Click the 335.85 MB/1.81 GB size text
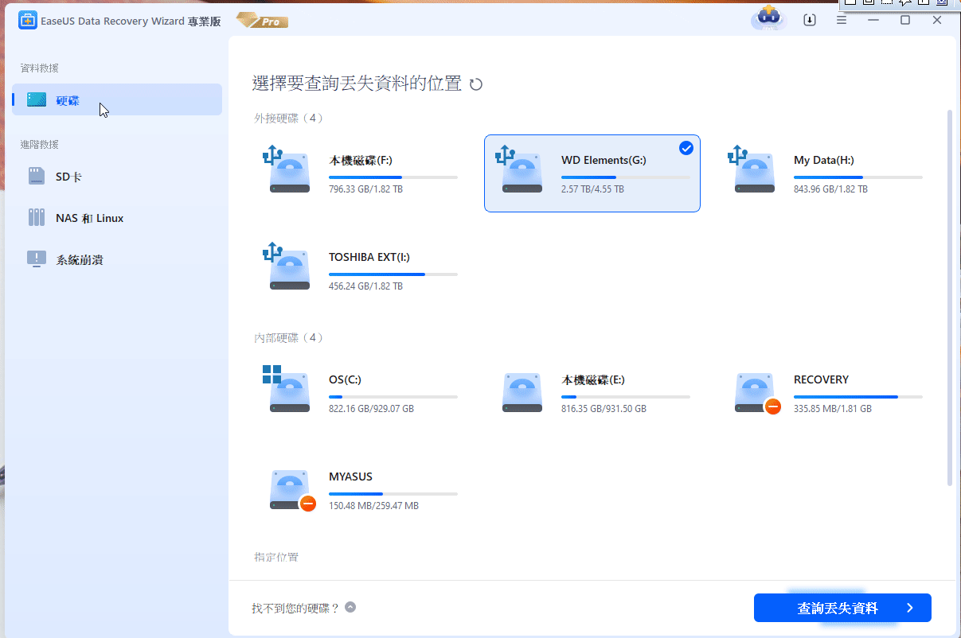Viewport: 961px width, 638px height. click(x=833, y=409)
